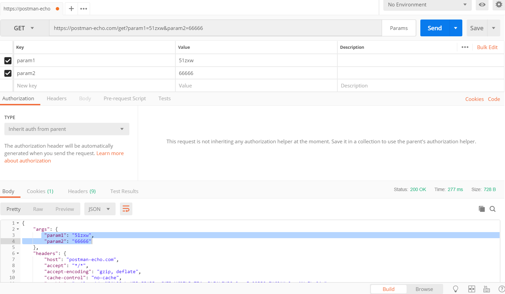Click the New key input field

click(94, 85)
